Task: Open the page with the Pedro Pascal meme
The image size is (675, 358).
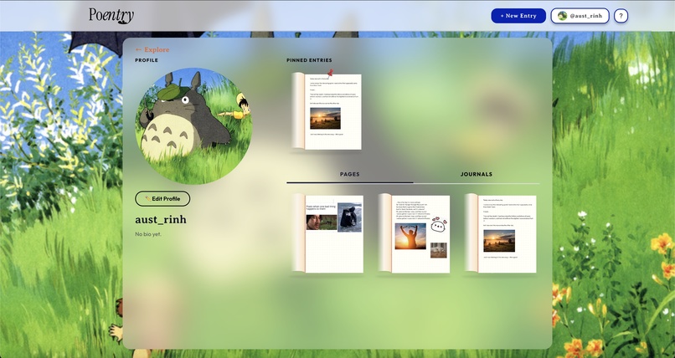Action: [x=328, y=233]
